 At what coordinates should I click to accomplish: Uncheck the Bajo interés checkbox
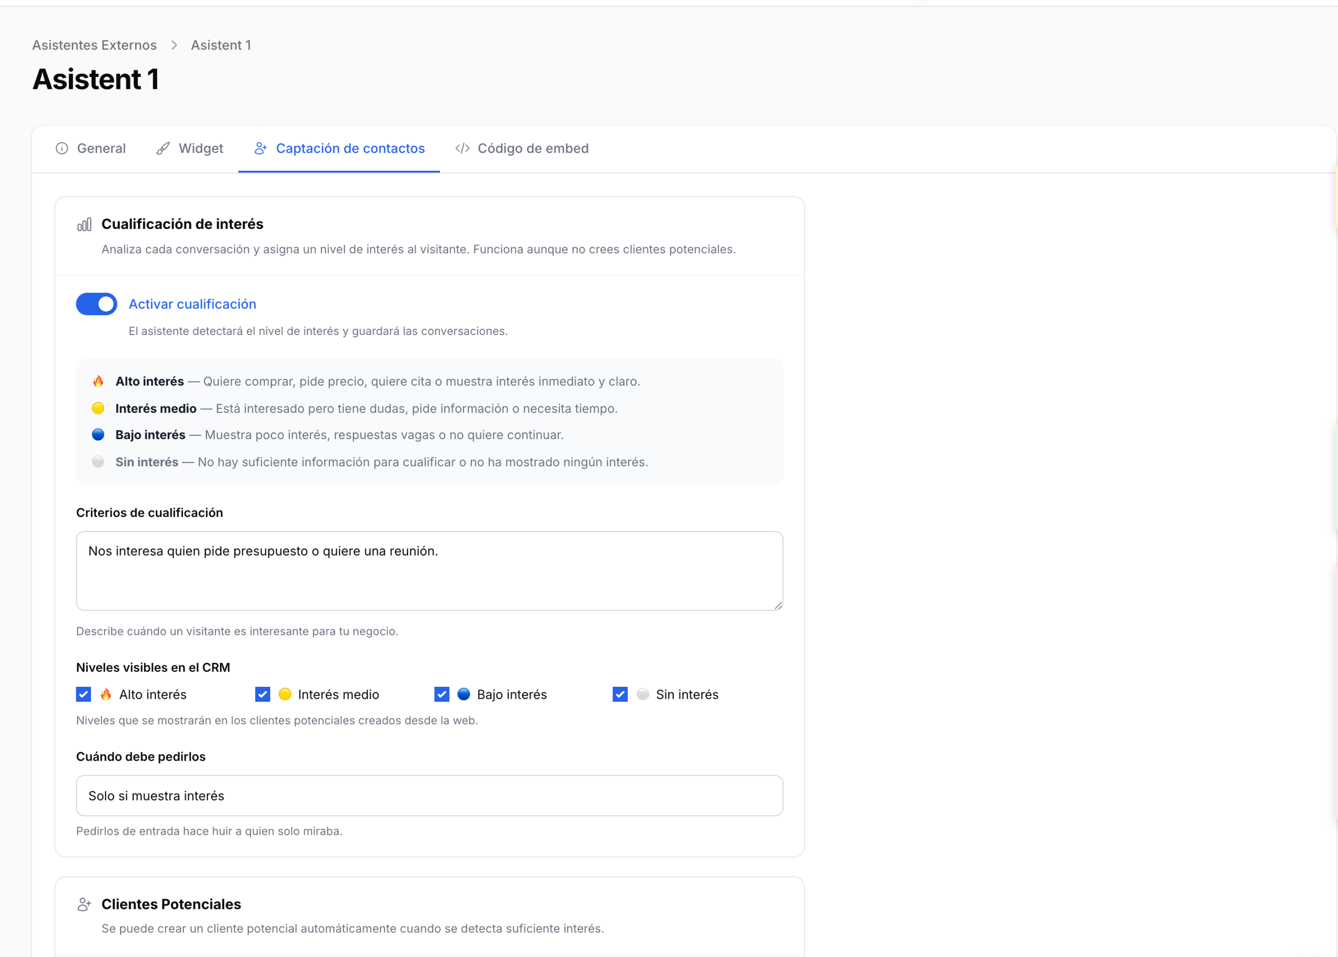click(x=442, y=694)
